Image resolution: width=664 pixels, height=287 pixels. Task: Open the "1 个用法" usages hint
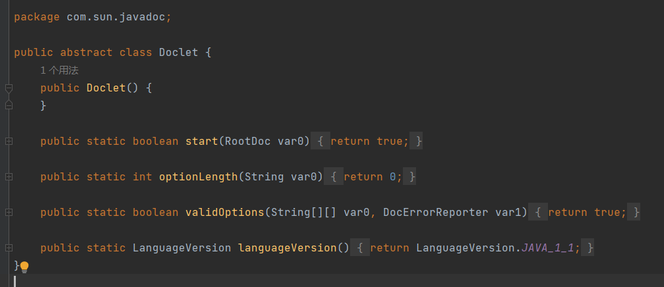click(59, 70)
